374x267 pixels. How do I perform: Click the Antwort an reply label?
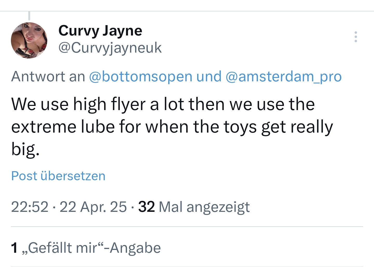click(x=48, y=76)
